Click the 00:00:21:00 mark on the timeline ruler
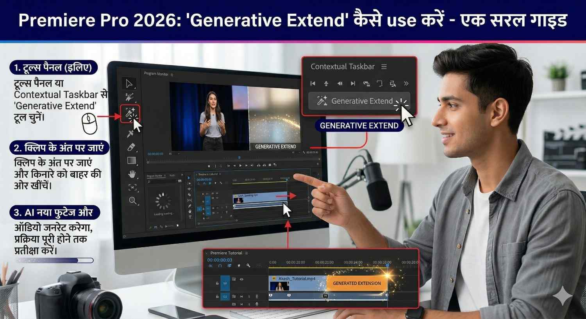The width and height of the screenshot is (586, 319). tap(324, 262)
